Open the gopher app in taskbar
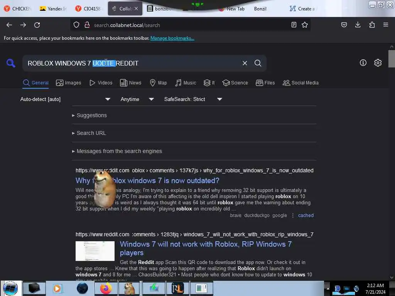This screenshot has width=395, height=296. tap(130, 288)
